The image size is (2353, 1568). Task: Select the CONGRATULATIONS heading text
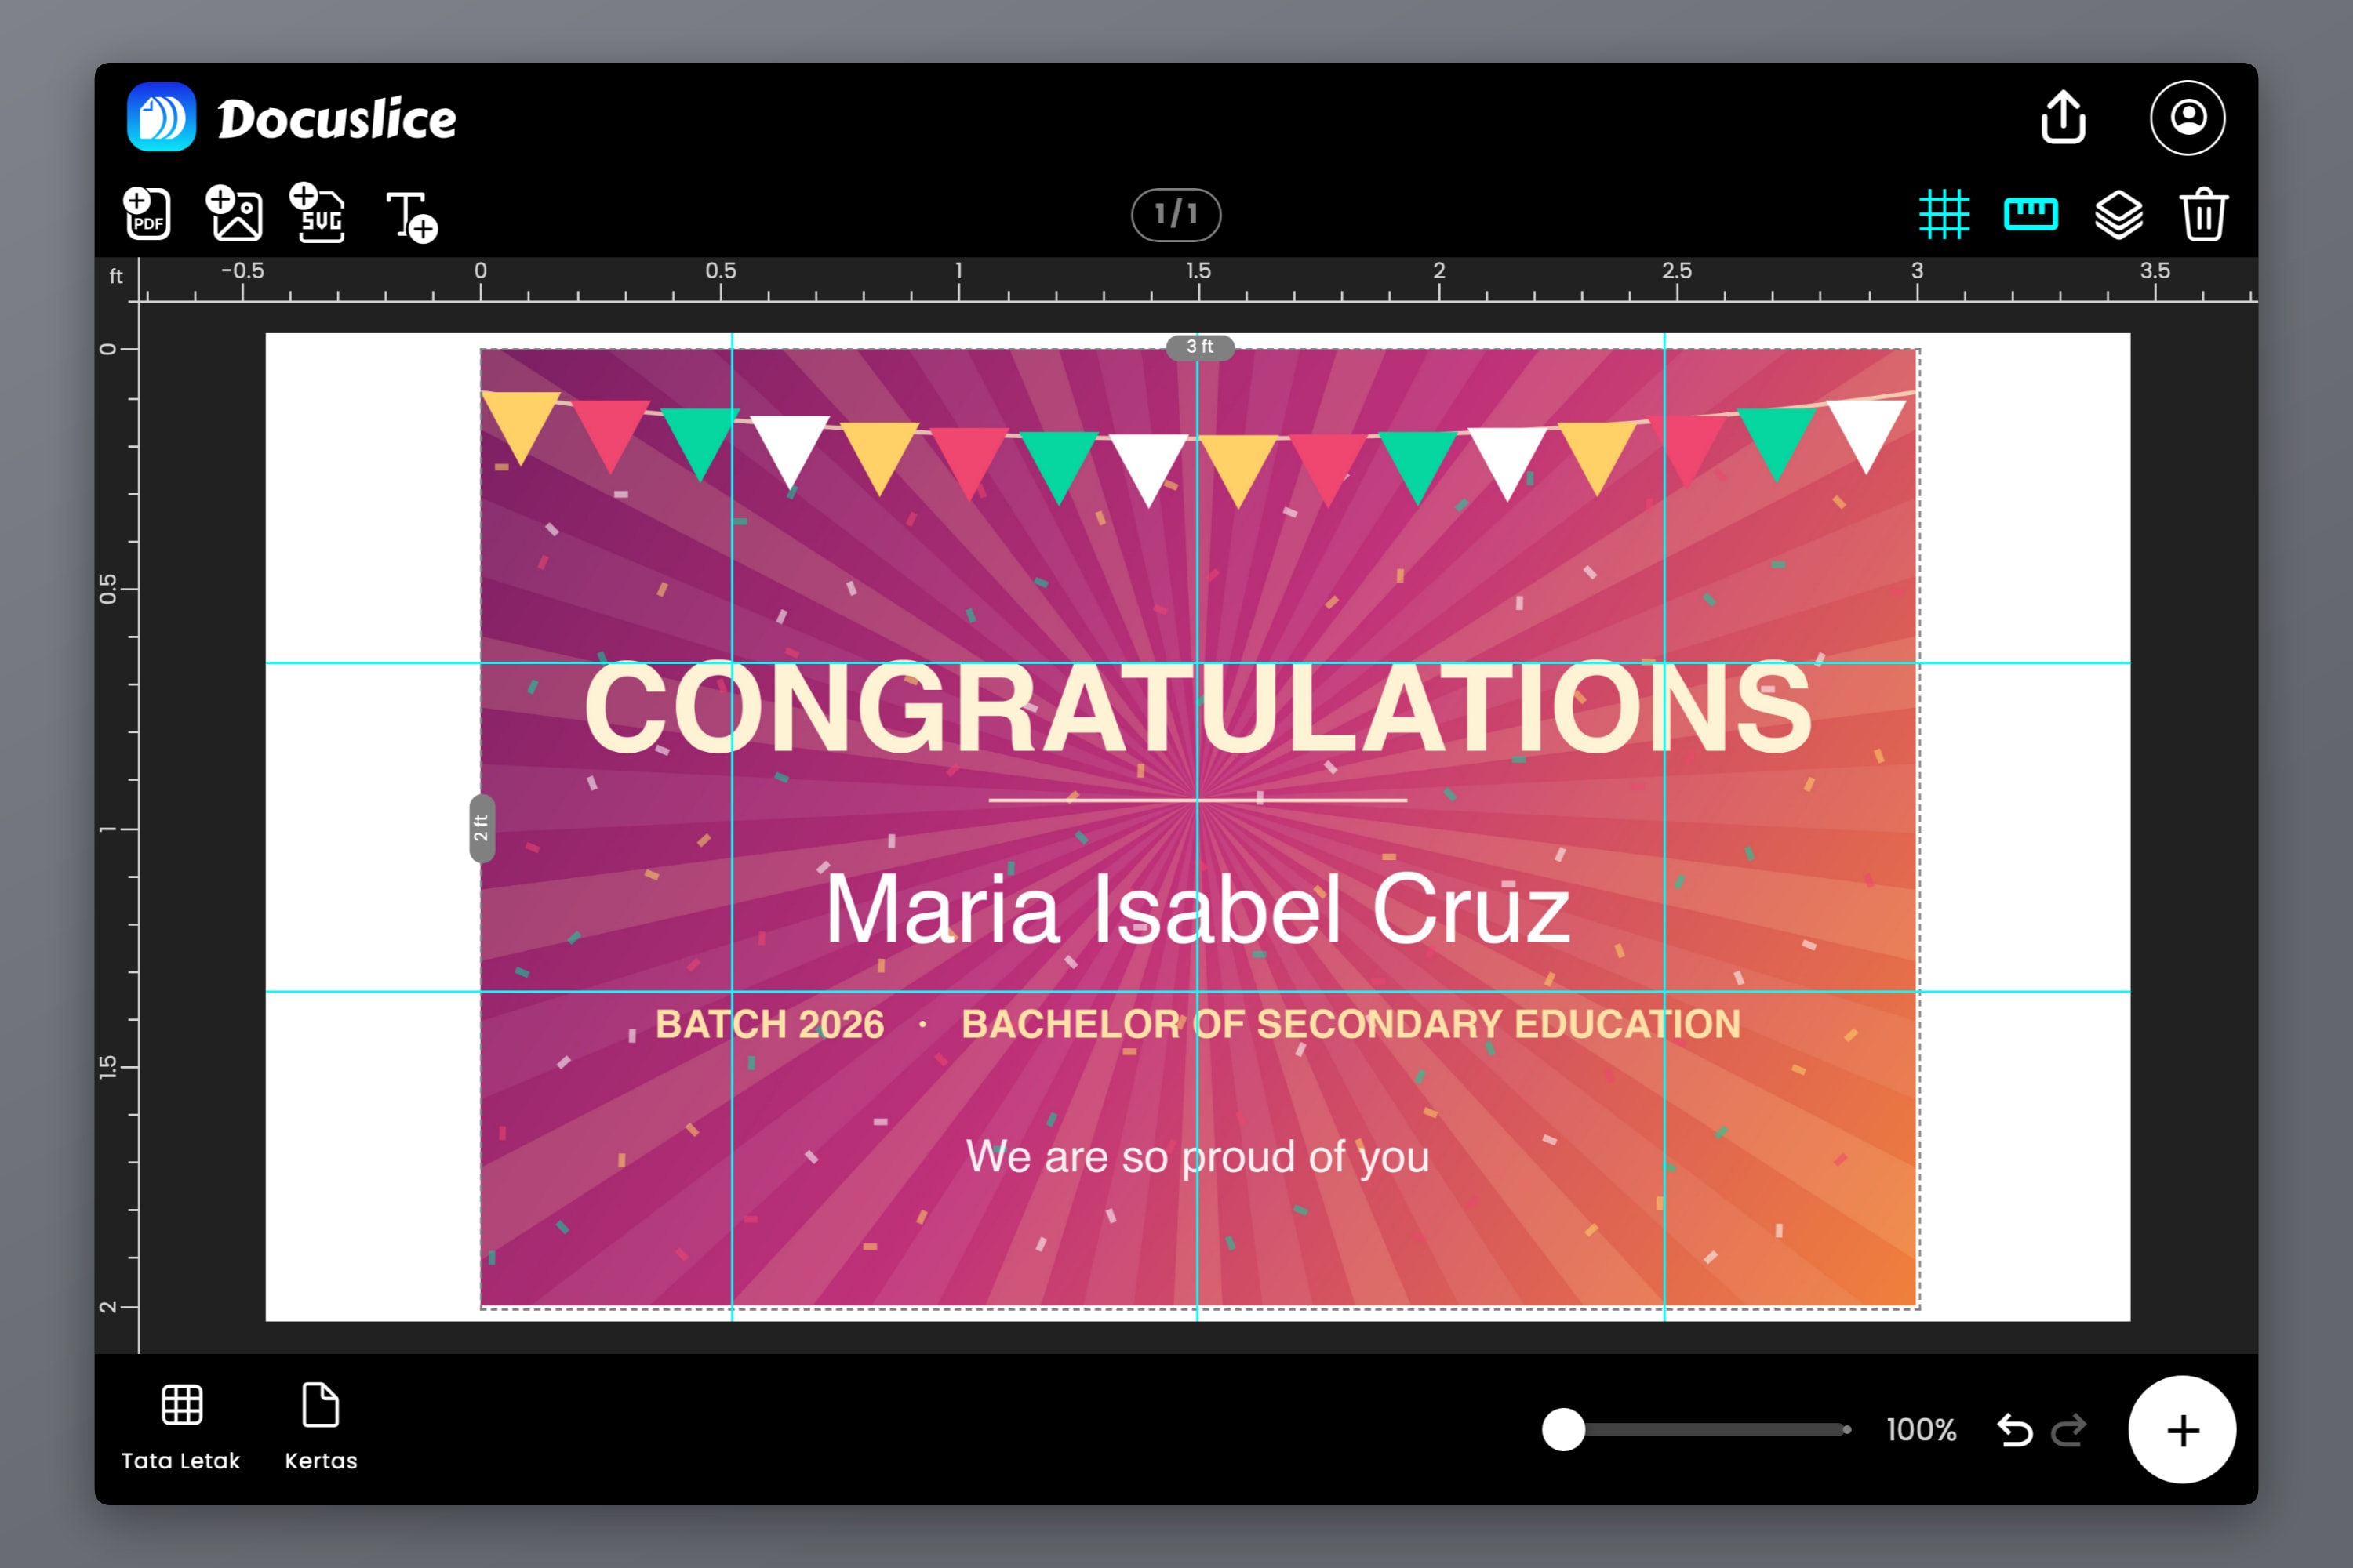point(1198,708)
